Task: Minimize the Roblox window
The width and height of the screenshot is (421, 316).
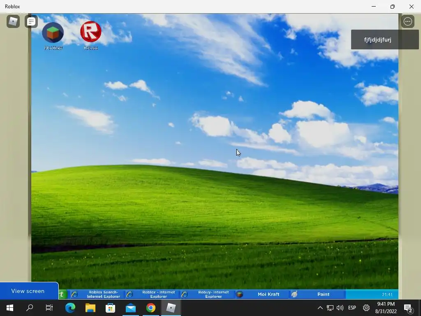Action: [373, 7]
